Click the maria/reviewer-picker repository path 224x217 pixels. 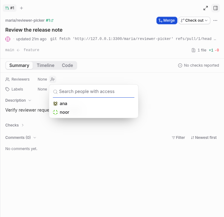(25, 20)
